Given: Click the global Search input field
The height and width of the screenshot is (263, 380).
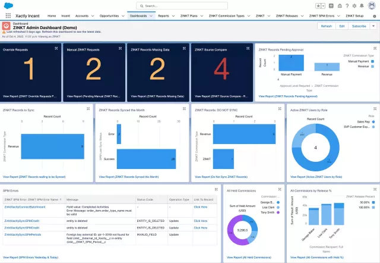Looking at the screenshot, I should (x=182, y=6).
